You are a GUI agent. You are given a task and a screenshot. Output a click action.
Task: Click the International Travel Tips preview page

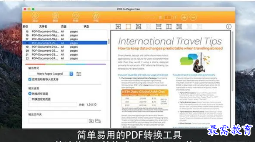coord(170,79)
